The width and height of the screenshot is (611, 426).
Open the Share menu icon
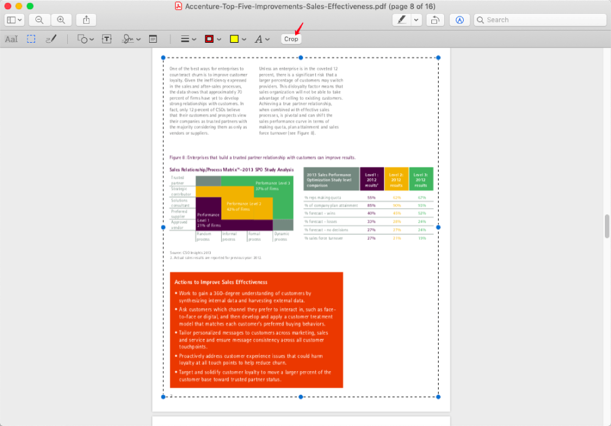pos(86,20)
